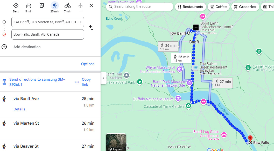The image size is (274, 151).
Task: Open the Layers map thumbnail
Action: [116, 142]
